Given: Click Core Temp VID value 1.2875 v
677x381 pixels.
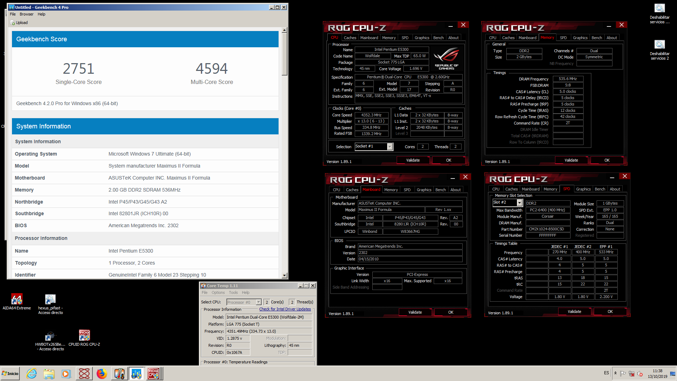Looking at the screenshot, I should tap(238, 338).
